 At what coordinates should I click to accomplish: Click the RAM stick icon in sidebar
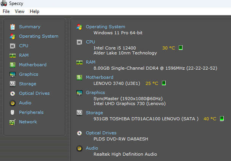point(13,56)
